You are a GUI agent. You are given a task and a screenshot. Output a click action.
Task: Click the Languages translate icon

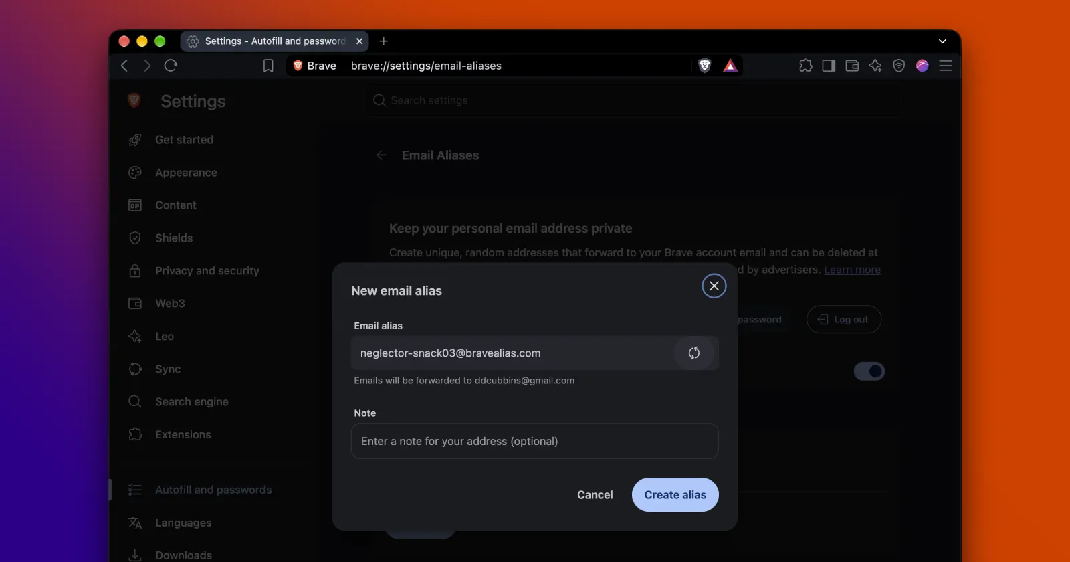click(x=135, y=523)
